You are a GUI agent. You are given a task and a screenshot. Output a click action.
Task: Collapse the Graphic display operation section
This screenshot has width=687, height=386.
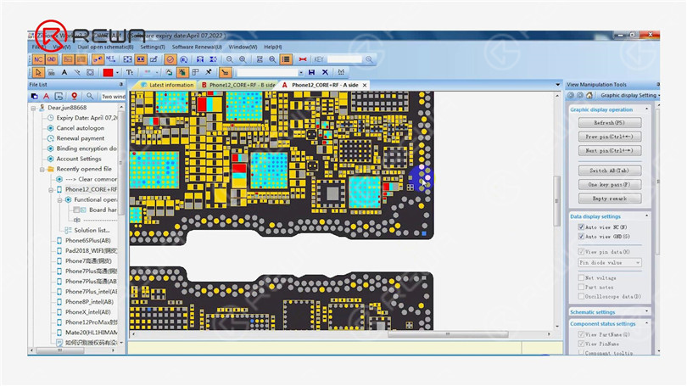pos(646,109)
